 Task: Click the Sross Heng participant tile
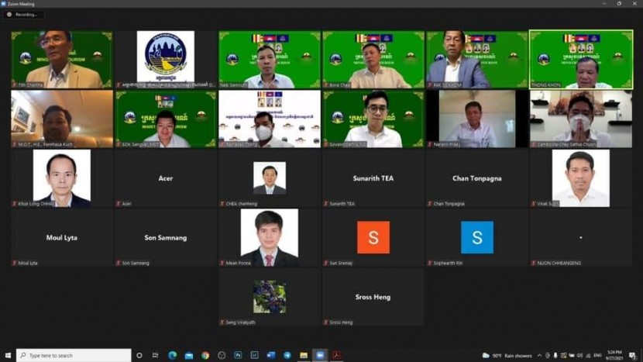point(373,297)
